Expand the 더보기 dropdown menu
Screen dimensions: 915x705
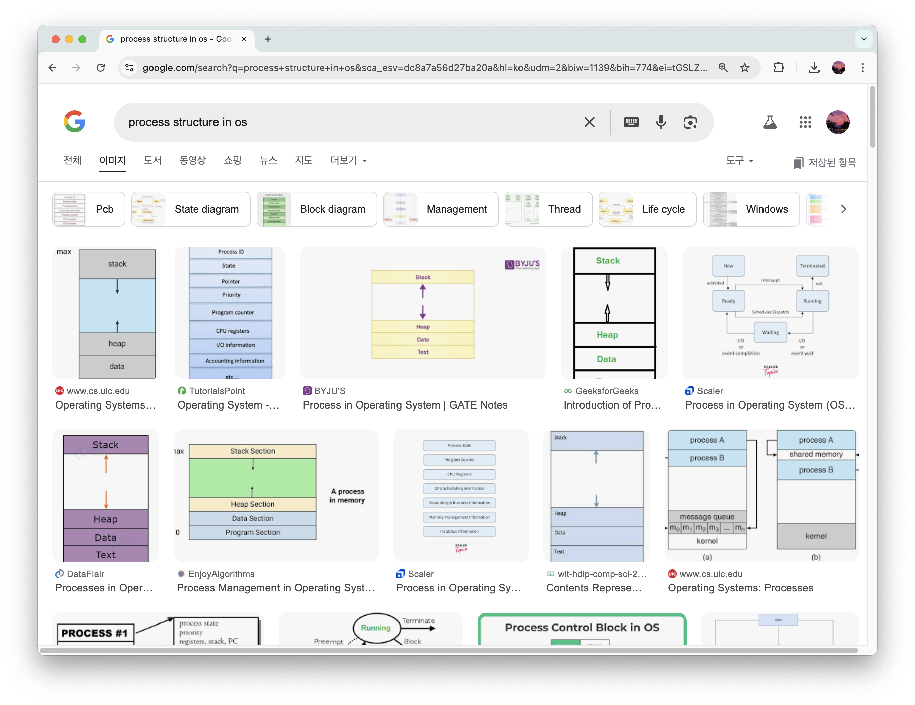point(348,161)
